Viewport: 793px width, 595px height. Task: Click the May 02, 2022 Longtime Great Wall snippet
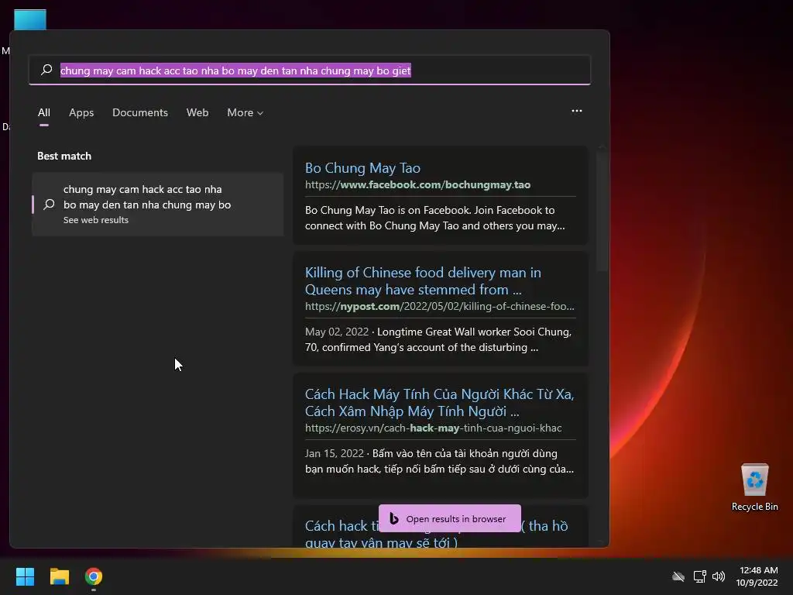point(438,339)
